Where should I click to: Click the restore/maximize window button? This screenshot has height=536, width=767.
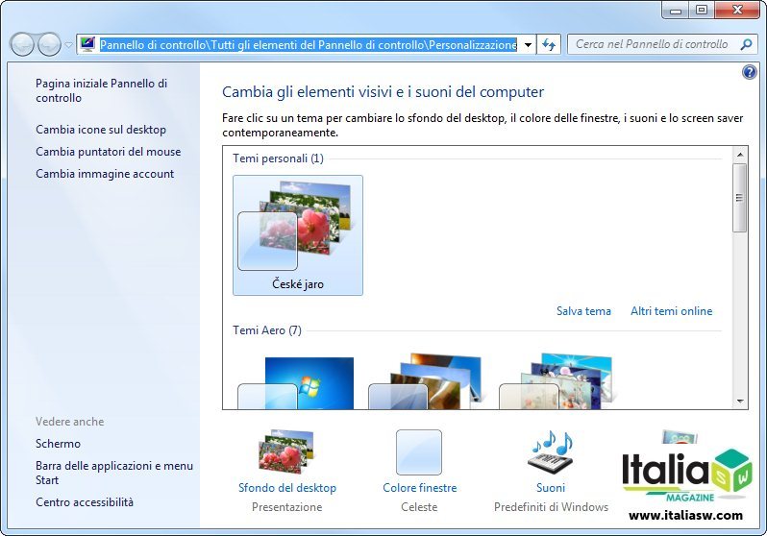702,10
